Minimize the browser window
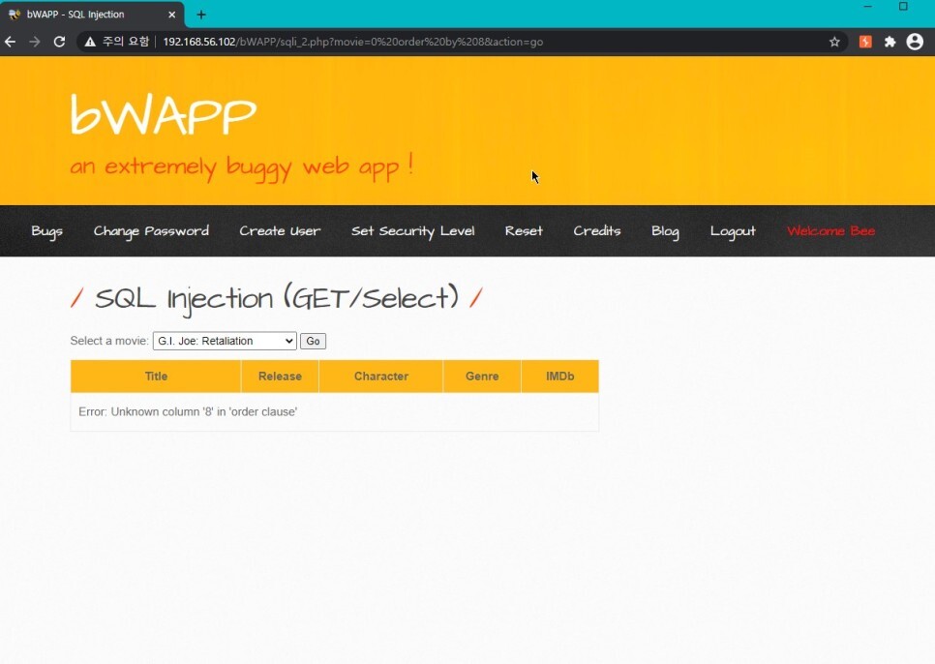The width and height of the screenshot is (935, 664). (x=867, y=7)
